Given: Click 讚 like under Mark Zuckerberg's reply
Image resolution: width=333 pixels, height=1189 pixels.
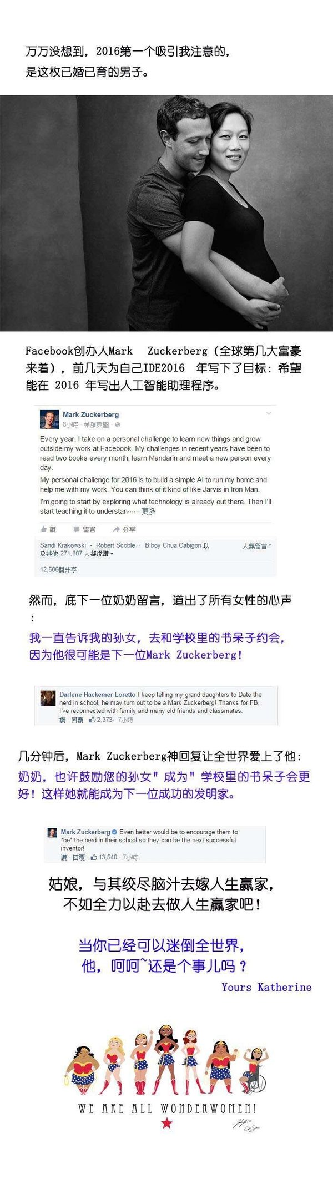Looking at the screenshot, I should pos(64,857).
